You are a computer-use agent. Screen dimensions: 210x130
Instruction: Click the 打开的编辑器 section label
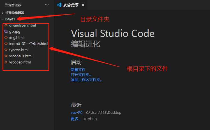pos(15,13)
